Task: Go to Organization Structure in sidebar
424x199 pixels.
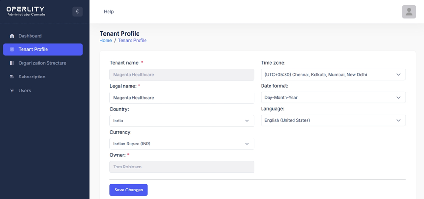Action: pos(42,63)
